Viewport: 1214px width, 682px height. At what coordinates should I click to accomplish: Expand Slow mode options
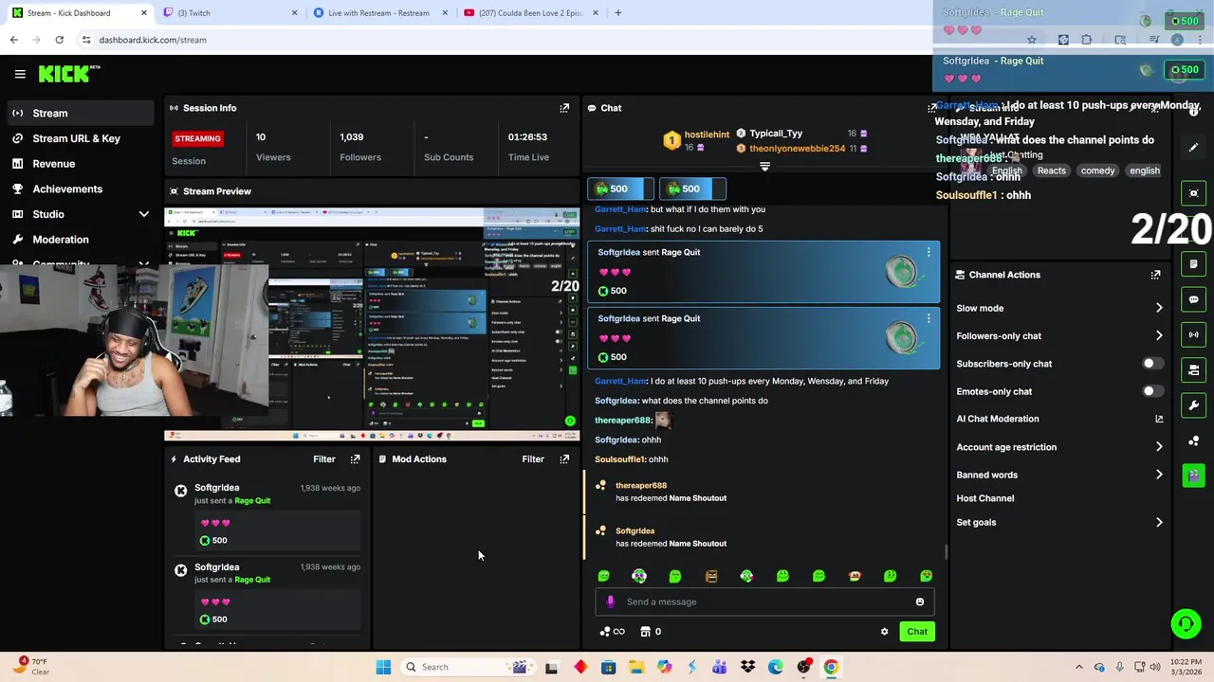point(1159,308)
